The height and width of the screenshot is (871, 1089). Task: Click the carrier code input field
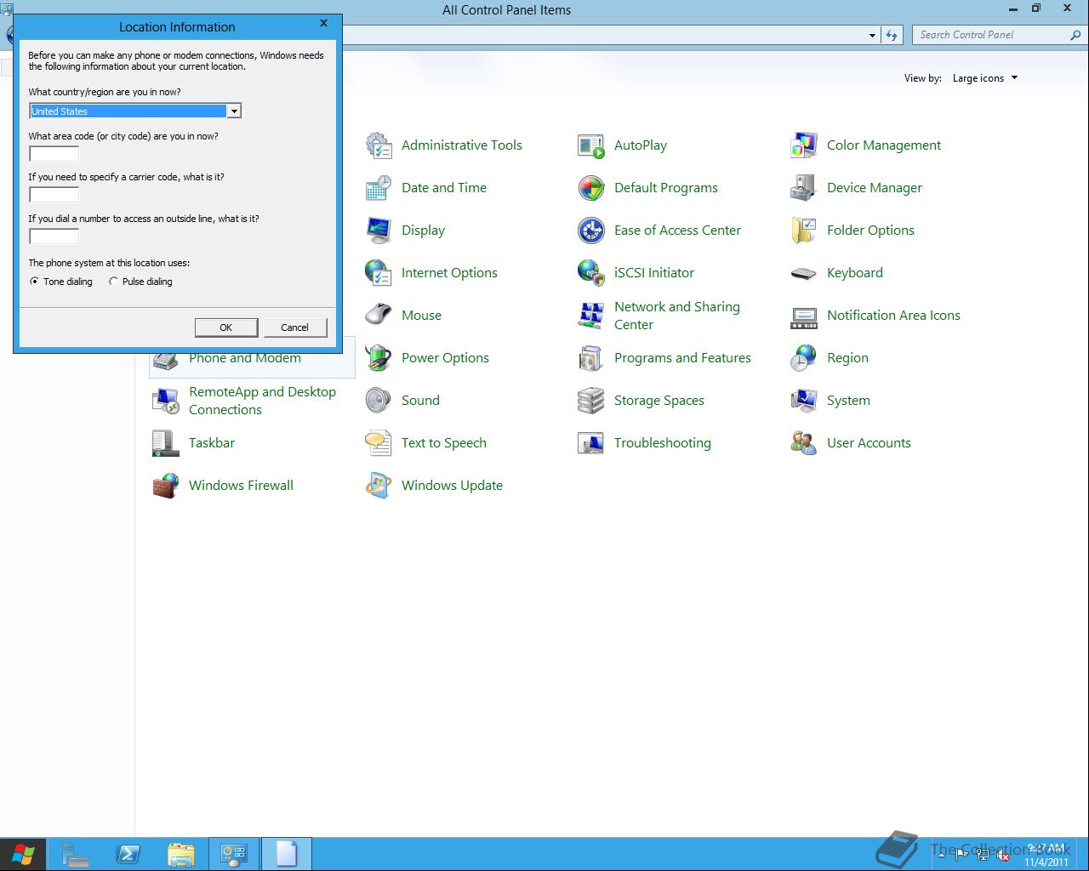(x=54, y=195)
